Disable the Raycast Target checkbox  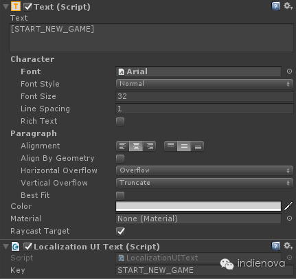pos(120,231)
